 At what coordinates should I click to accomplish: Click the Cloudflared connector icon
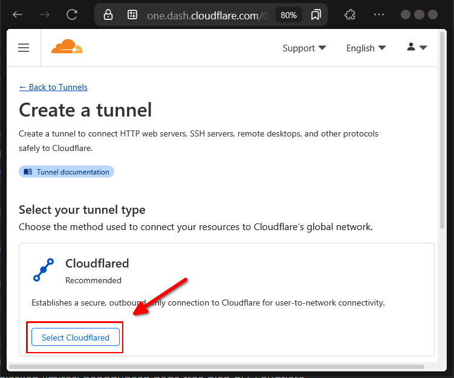pos(44,269)
